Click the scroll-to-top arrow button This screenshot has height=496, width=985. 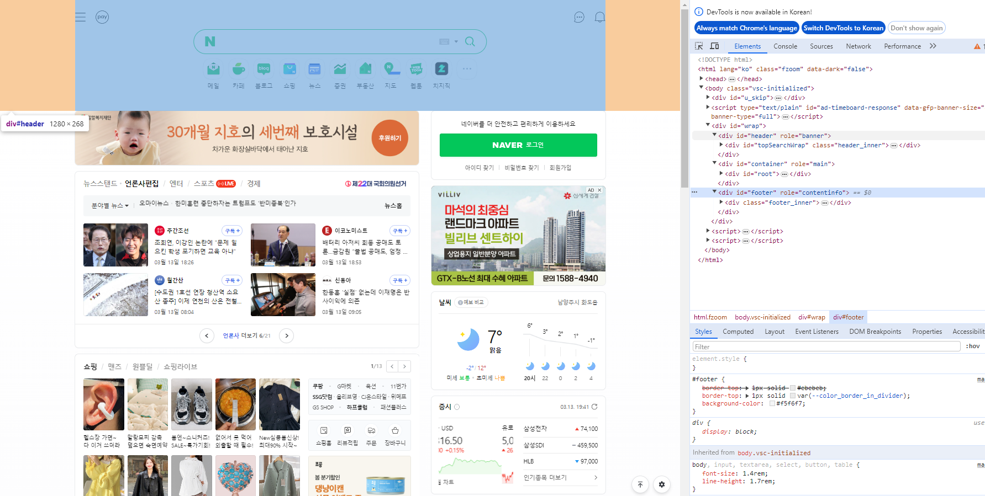tap(640, 484)
